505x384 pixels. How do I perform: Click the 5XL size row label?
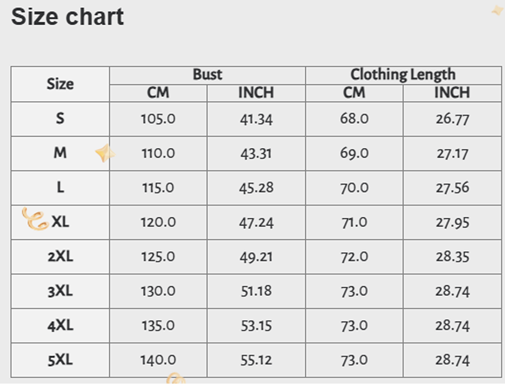click(x=60, y=360)
